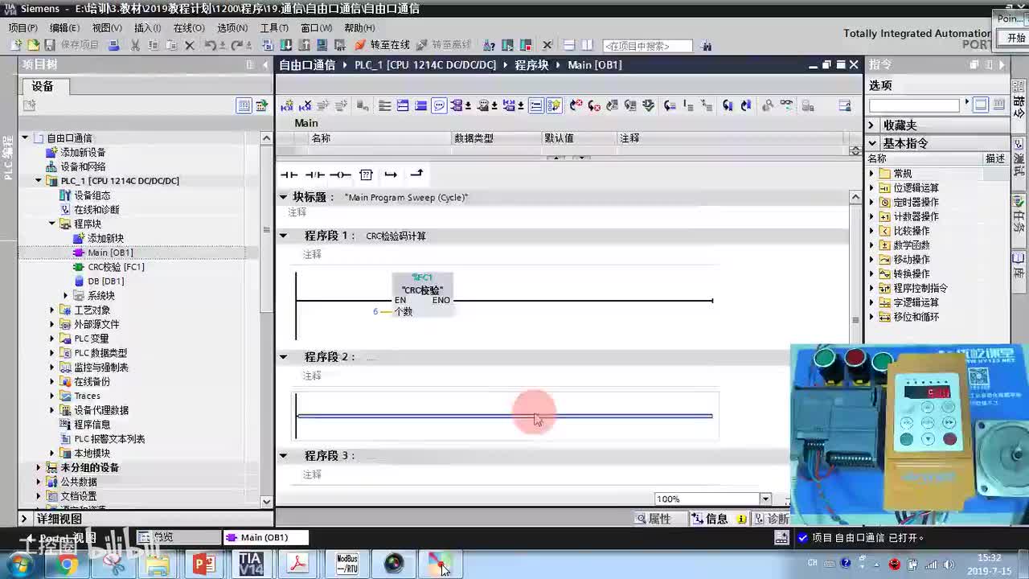Open ModBus RTU tool from the taskbar
The height and width of the screenshot is (579, 1029).
tap(346, 564)
